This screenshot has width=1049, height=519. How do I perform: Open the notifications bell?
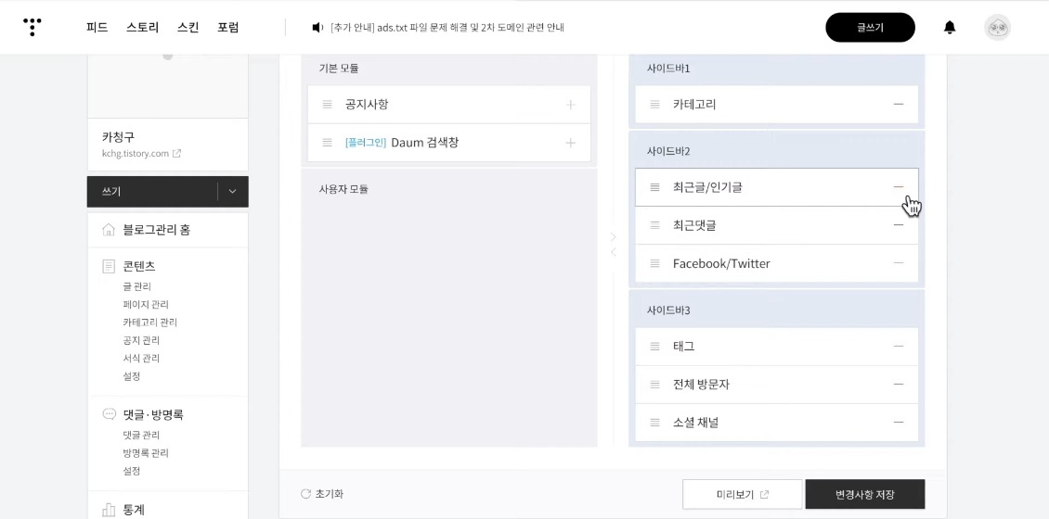950,28
